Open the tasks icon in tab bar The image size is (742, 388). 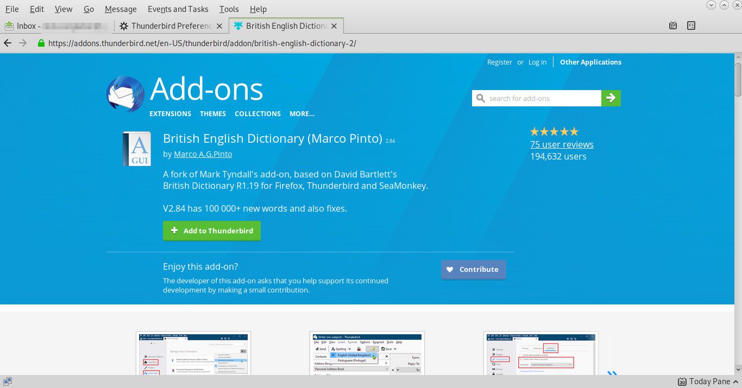(691, 26)
